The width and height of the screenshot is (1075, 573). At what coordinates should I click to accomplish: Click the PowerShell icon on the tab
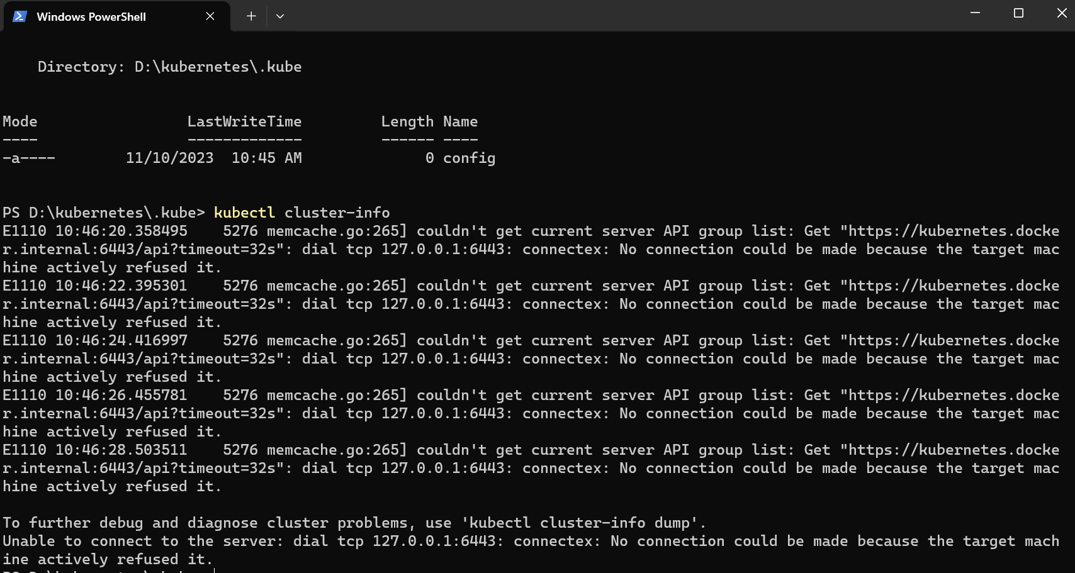point(20,16)
